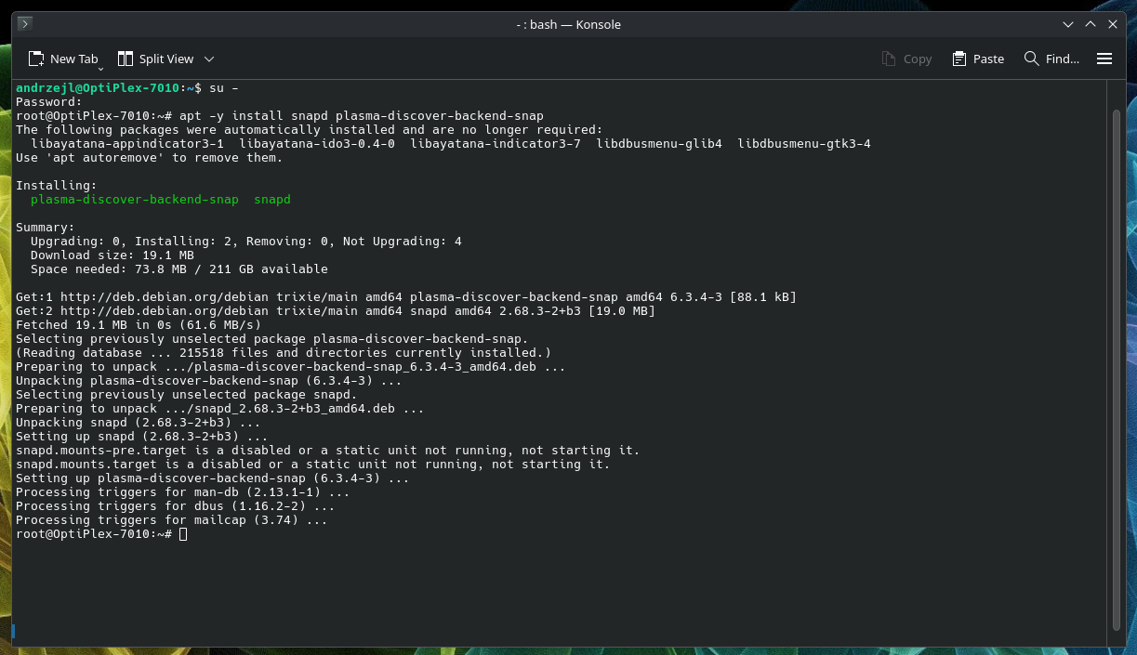Image resolution: width=1137 pixels, height=655 pixels.
Task: Click 'Preparing to unpack .../snapd_2.68.3-2+b3_amd64.deb' line
Action: click(220, 408)
